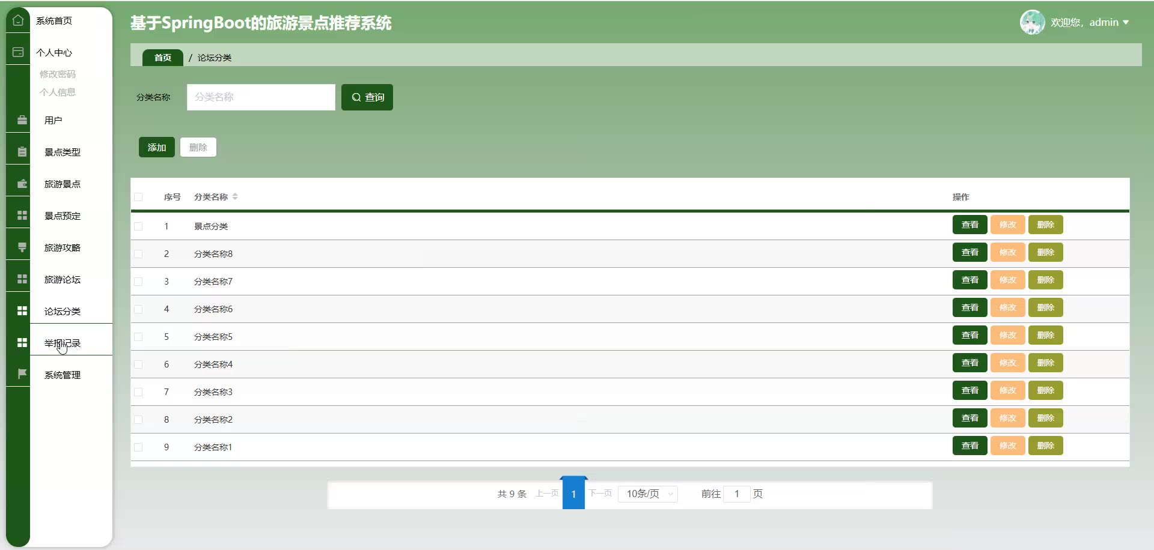Click the home icon beside 系统首页
This screenshot has height=550, width=1154.
18,20
